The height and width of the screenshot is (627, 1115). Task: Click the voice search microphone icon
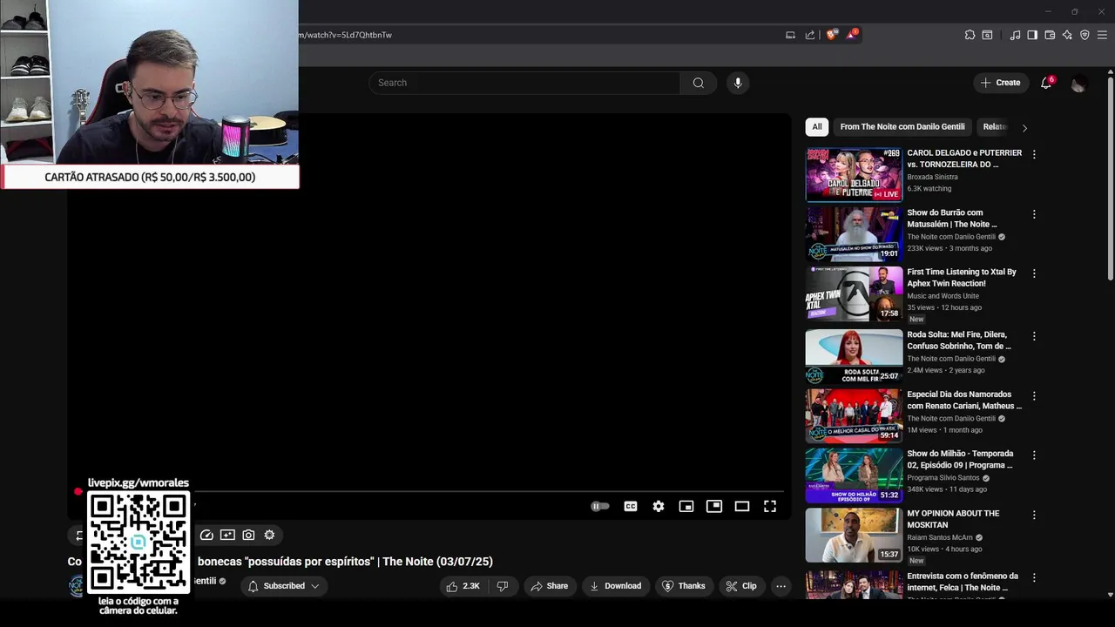[738, 83]
